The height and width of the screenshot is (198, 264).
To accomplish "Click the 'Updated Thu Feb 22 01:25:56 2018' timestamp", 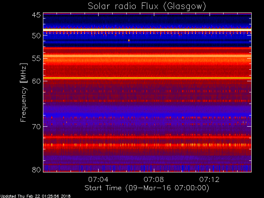I will coord(35,196).
